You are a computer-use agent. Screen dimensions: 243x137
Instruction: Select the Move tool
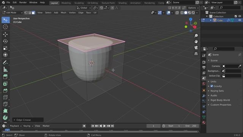tap(5, 34)
